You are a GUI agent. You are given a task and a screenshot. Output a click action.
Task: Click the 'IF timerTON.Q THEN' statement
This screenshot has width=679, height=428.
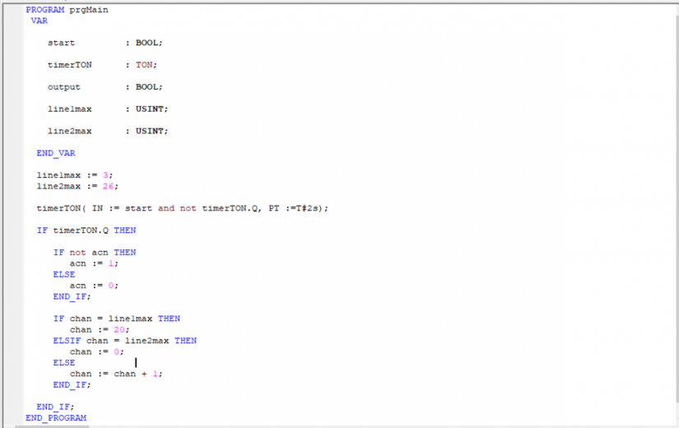point(86,230)
